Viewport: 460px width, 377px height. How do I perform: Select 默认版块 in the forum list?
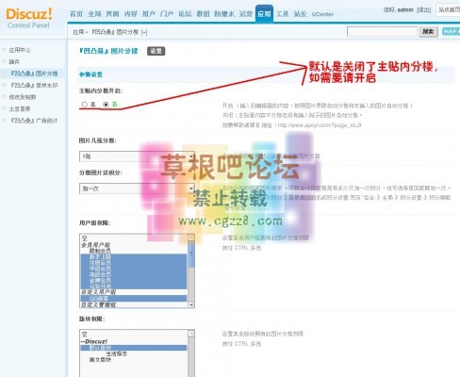(134, 348)
